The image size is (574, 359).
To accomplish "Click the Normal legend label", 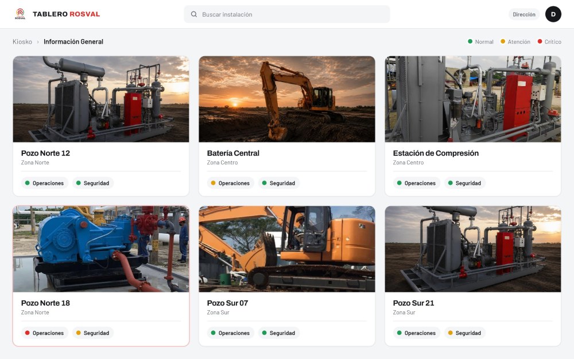I will pos(484,42).
